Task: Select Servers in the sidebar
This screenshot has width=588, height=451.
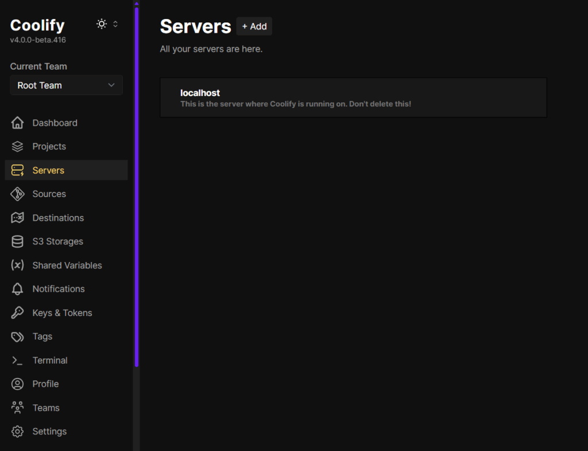Action: coord(67,170)
